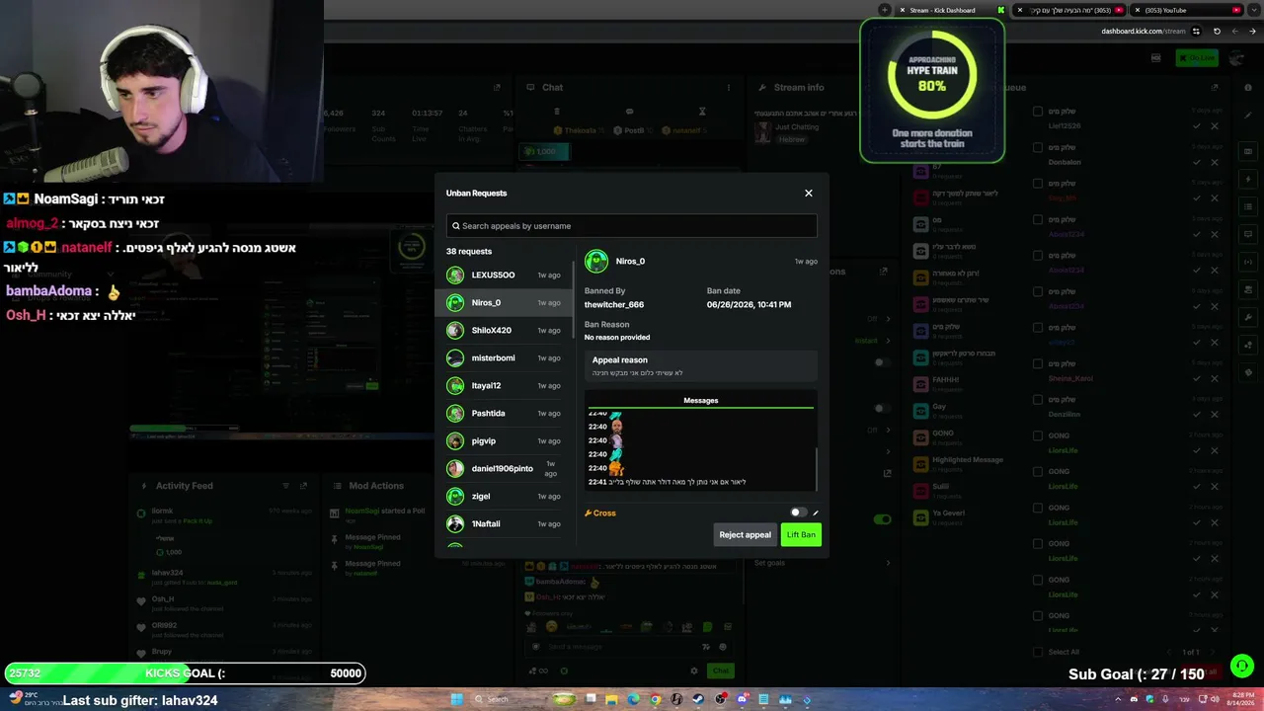Select Pashtida unban request
This screenshot has width=1264, height=711.
click(x=504, y=414)
